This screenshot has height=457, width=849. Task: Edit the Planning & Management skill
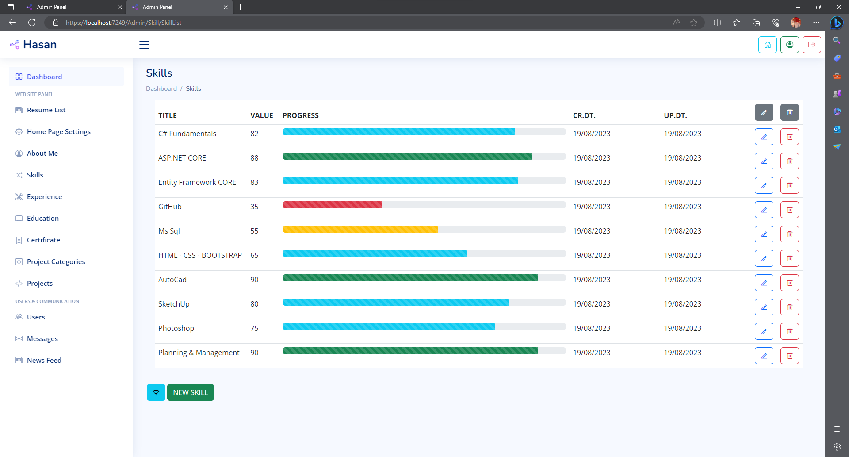(764, 356)
